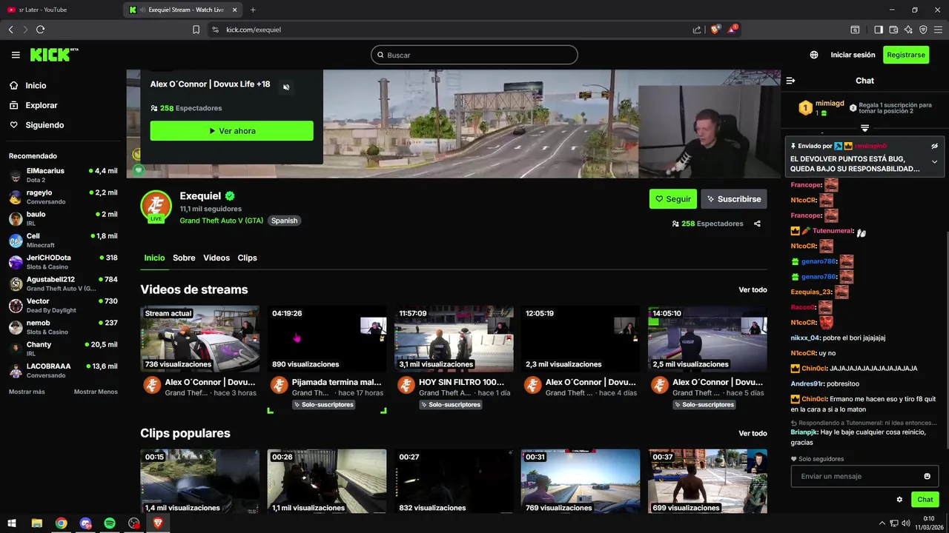Viewport: 949px width, 533px height.
Task: Open Siguiendo in the left sidebar
Action: (x=44, y=125)
